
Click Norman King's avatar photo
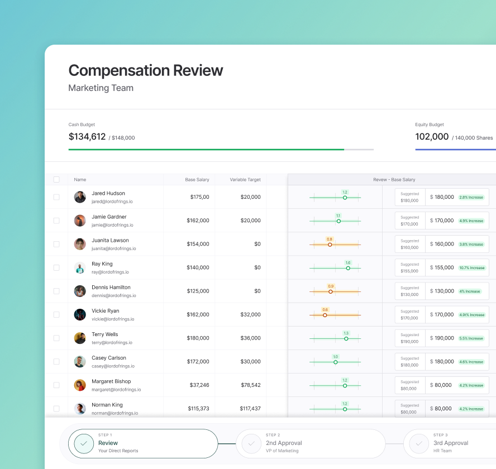point(80,409)
